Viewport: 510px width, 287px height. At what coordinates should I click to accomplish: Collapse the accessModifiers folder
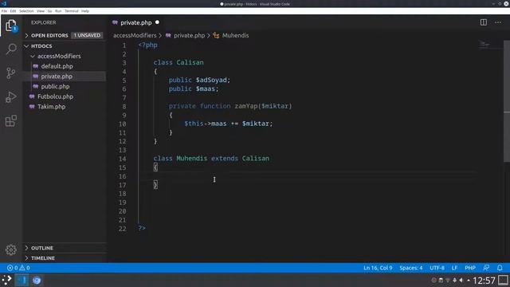(x=33, y=56)
